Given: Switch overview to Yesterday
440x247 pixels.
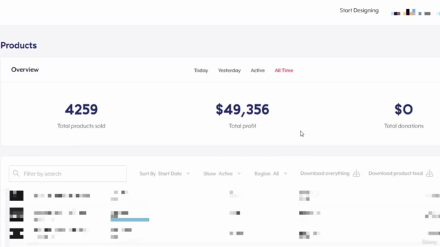Looking at the screenshot, I should (229, 70).
